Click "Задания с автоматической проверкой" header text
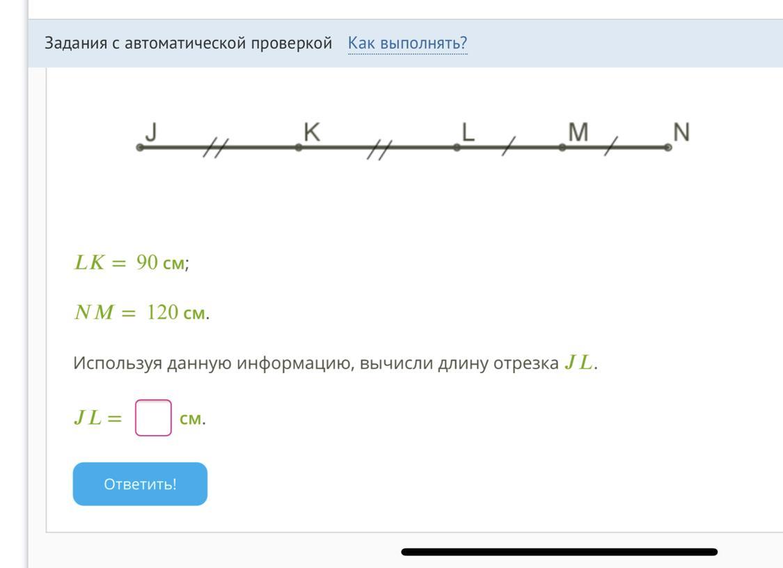783x568 pixels. pos(189,44)
